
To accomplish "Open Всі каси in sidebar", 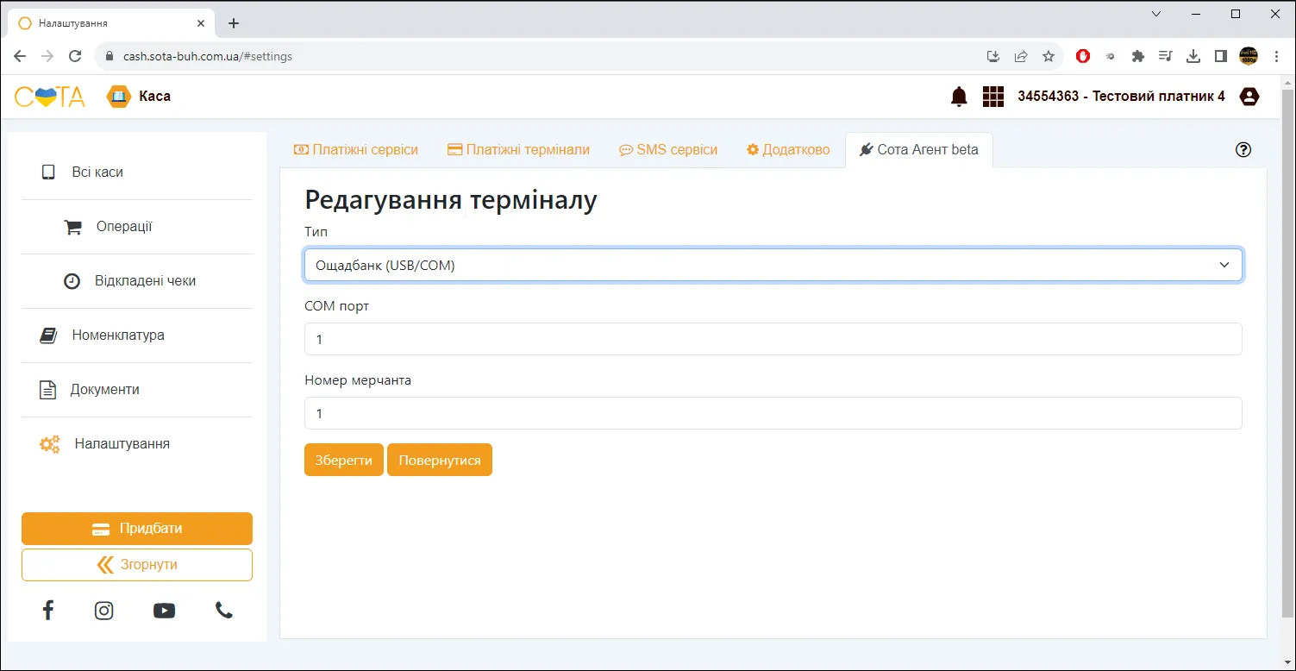I will [x=137, y=172].
